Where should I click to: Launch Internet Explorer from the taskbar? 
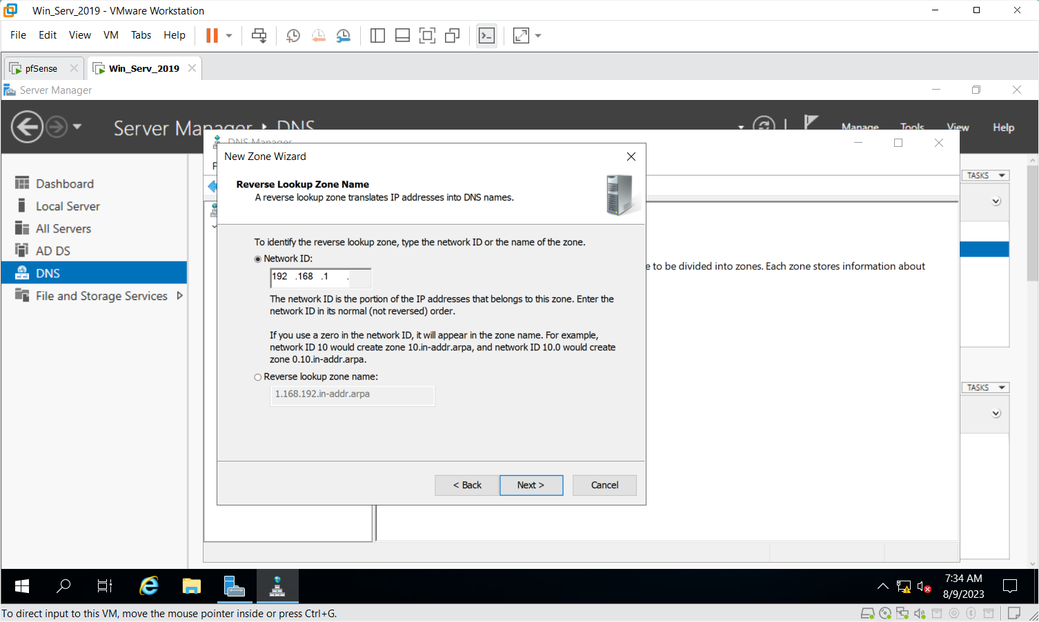pyautogui.click(x=149, y=586)
